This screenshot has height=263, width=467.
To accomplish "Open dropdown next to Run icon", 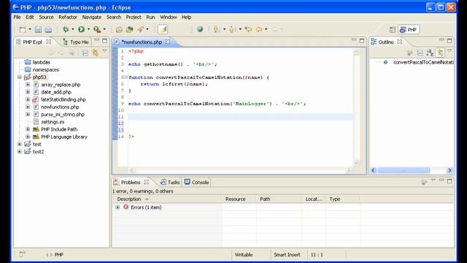I will point(88,29).
